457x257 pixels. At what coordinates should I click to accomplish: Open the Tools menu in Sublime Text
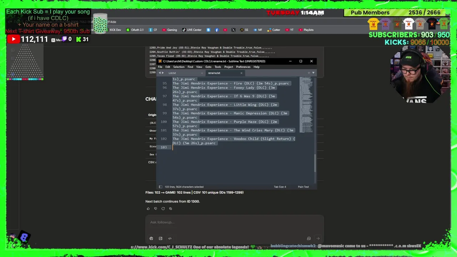tap(218, 67)
